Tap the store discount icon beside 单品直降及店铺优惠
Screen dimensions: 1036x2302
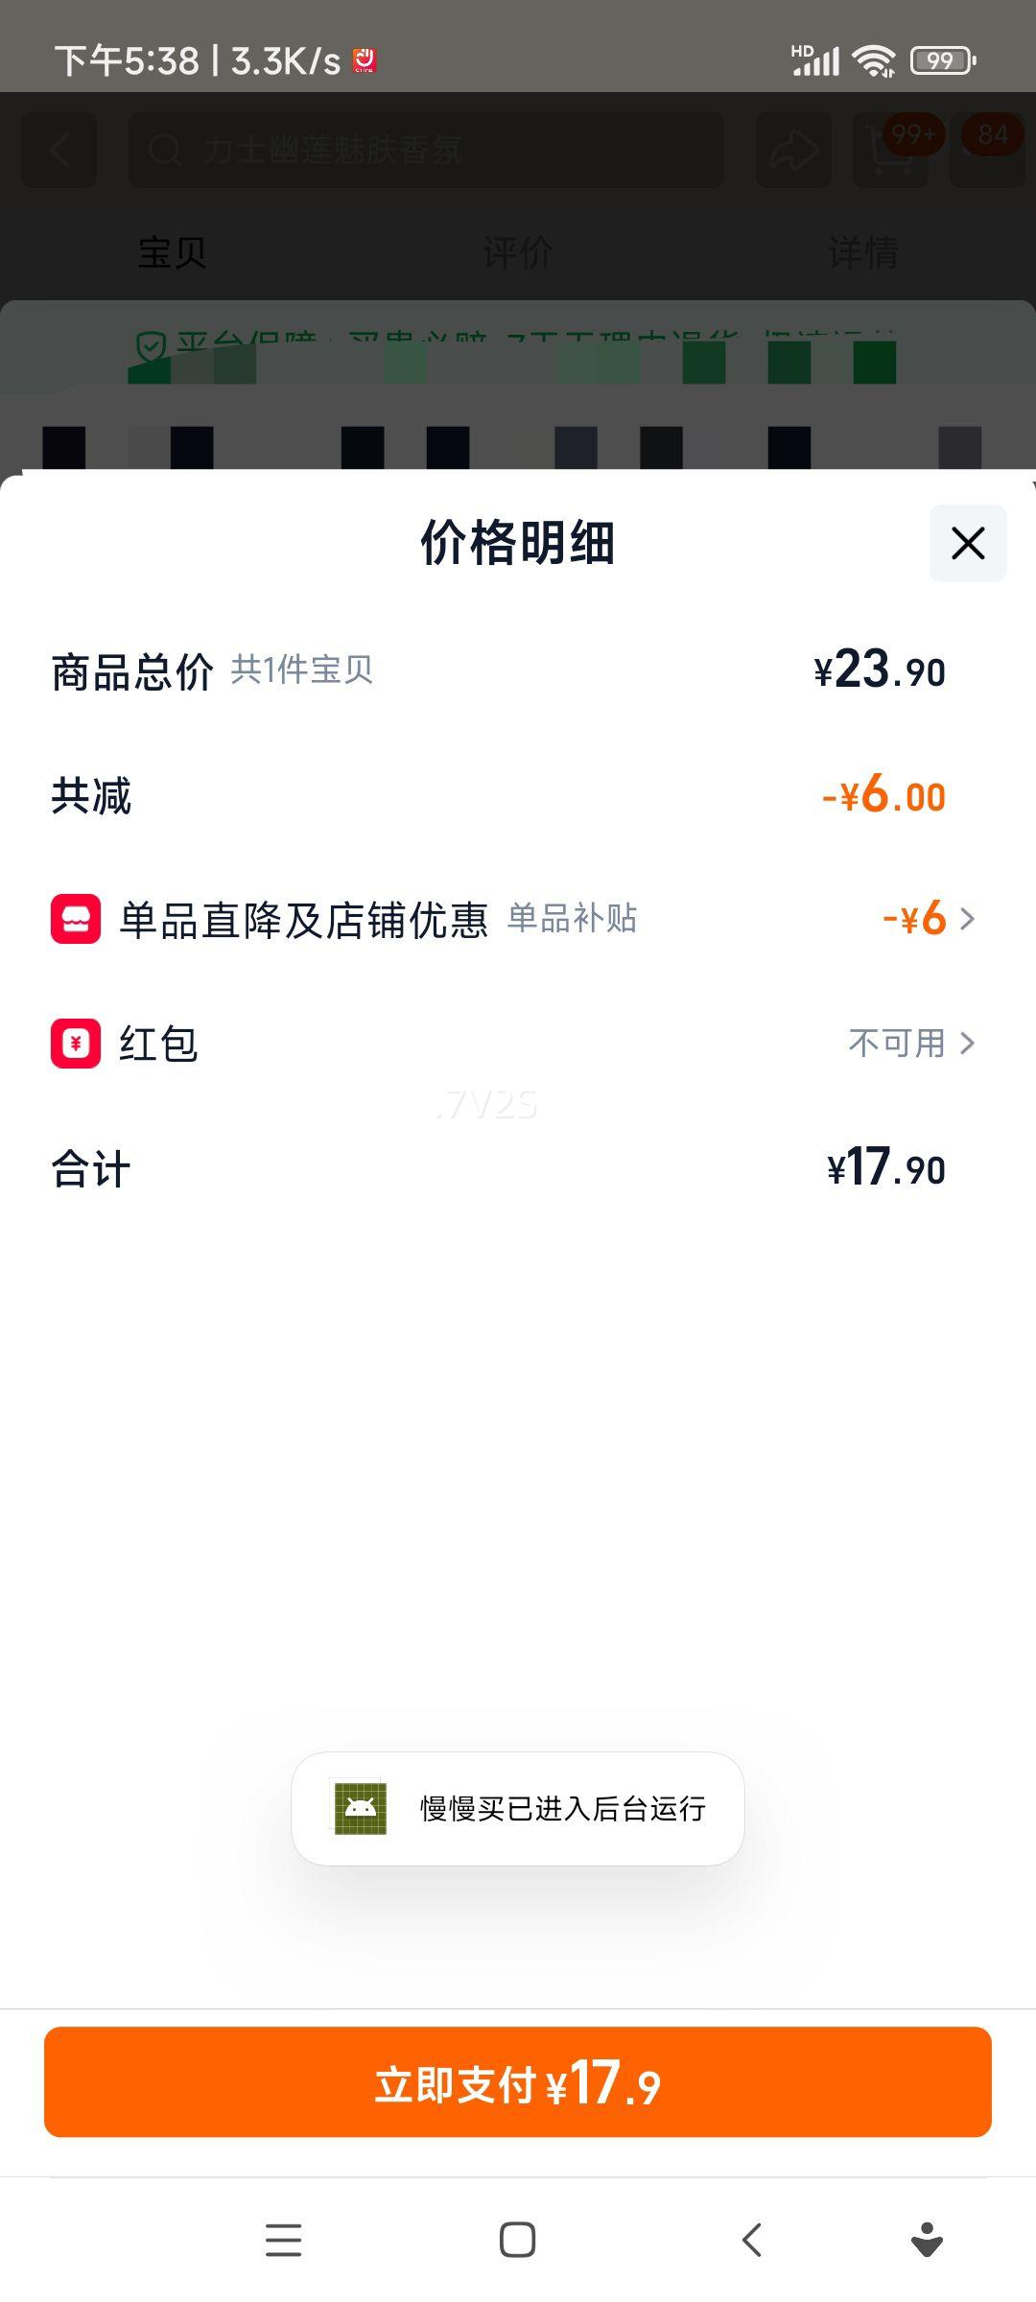click(x=76, y=919)
